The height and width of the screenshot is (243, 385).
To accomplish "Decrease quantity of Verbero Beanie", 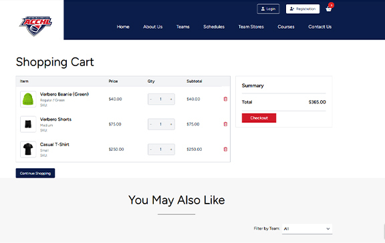I will tap(151, 99).
